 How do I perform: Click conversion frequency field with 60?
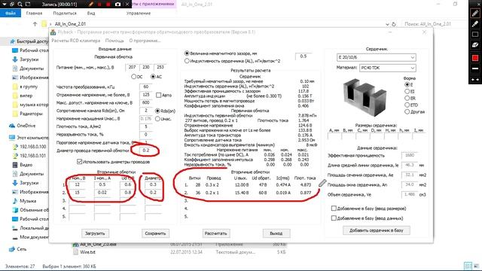click(145, 87)
